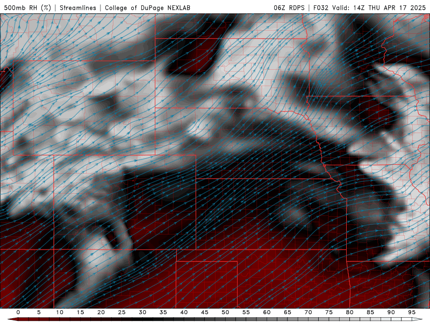Click the 45 value on color scale
This screenshot has height=322, width=430.
pos(205,312)
